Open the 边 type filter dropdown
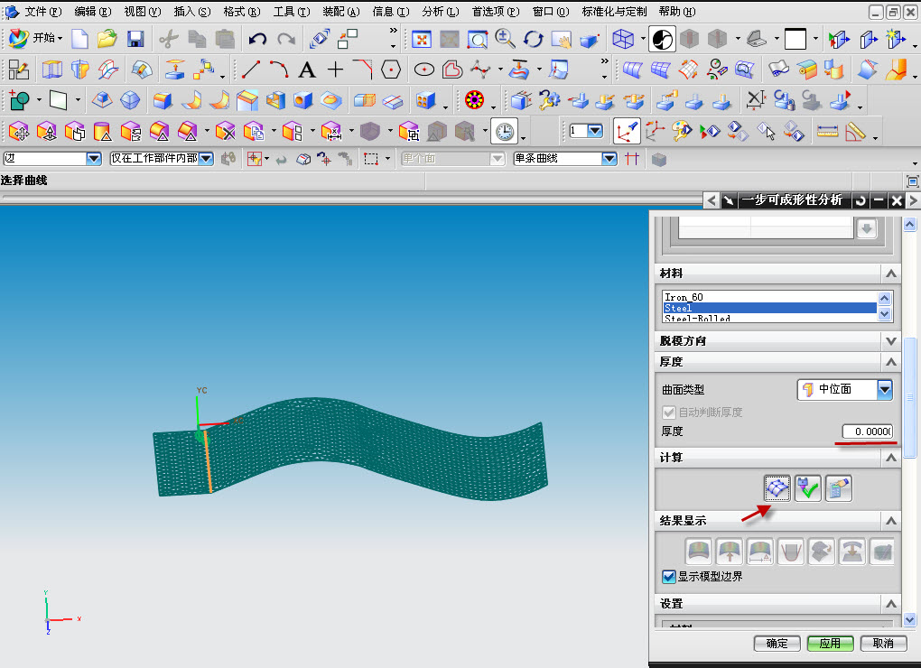This screenshot has height=668, width=921. tap(94, 159)
